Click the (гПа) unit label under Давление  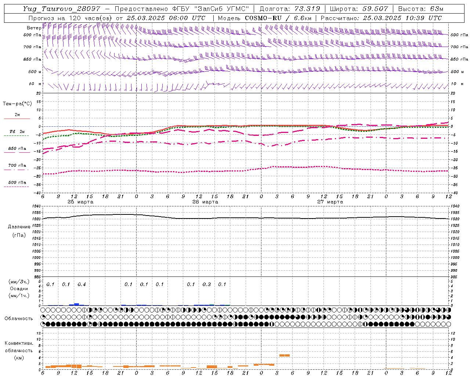tap(19, 235)
